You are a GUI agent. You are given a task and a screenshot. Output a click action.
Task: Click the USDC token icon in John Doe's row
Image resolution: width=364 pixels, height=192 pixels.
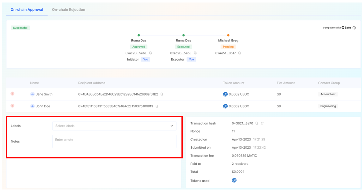[225, 106]
